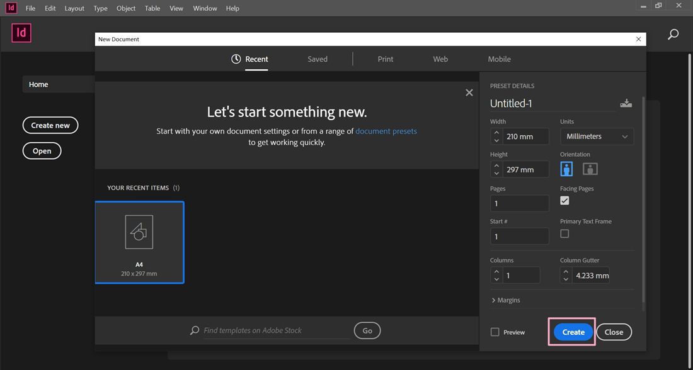Image resolution: width=693 pixels, height=370 pixels.
Task: Click the Save Document Preset icon
Action: click(626, 103)
